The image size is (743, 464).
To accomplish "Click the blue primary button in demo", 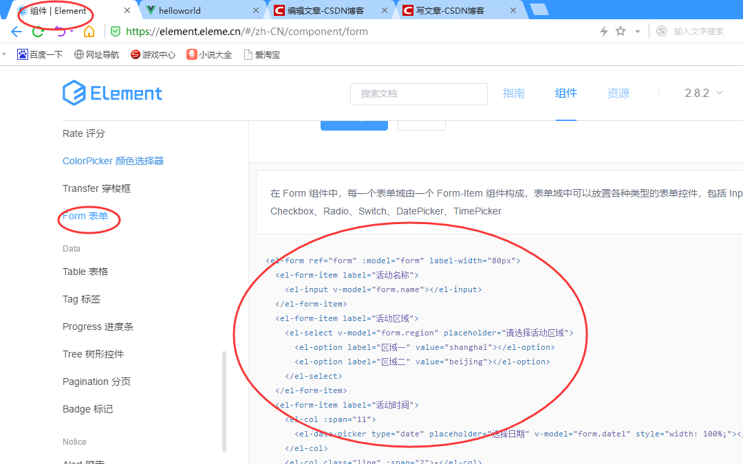I will click(354, 126).
